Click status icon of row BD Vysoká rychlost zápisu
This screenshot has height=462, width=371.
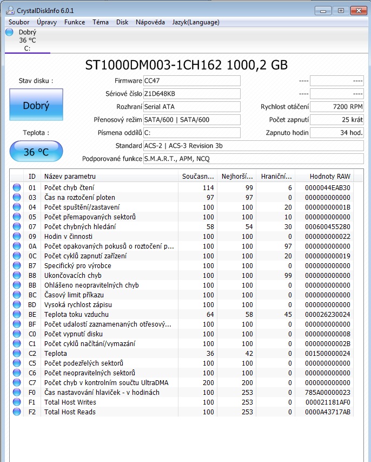pyautogui.click(x=17, y=304)
